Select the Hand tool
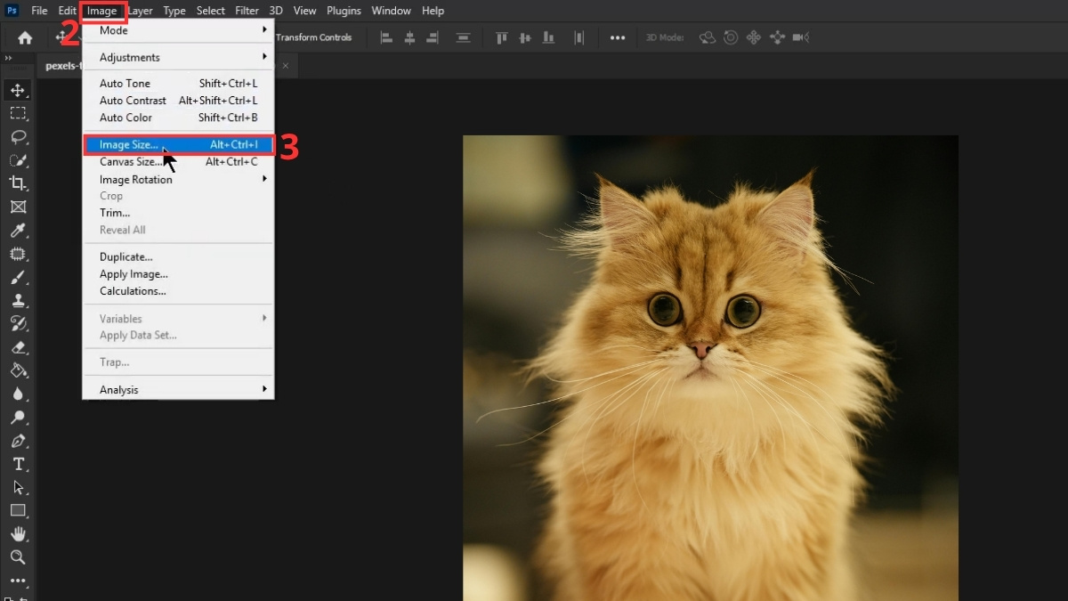 tap(18, 534)
